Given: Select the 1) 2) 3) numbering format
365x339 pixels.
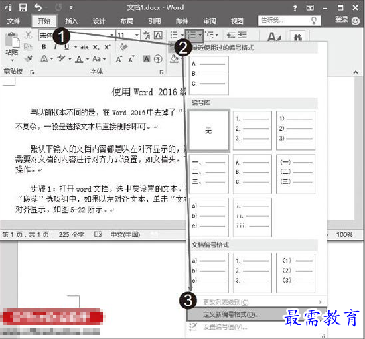Looking at the screenshot, I should click(x=295, y=131).
